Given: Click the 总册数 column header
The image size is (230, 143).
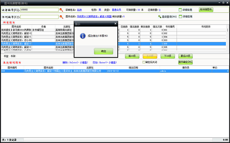Looking at the screenshot, I should (x=124, y=27).
